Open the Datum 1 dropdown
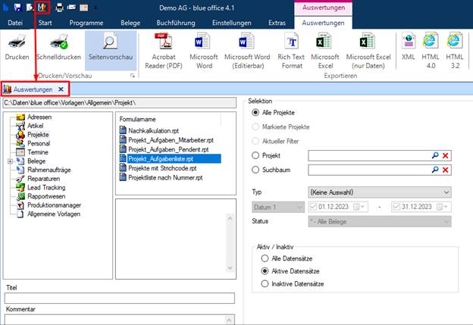 278,207
